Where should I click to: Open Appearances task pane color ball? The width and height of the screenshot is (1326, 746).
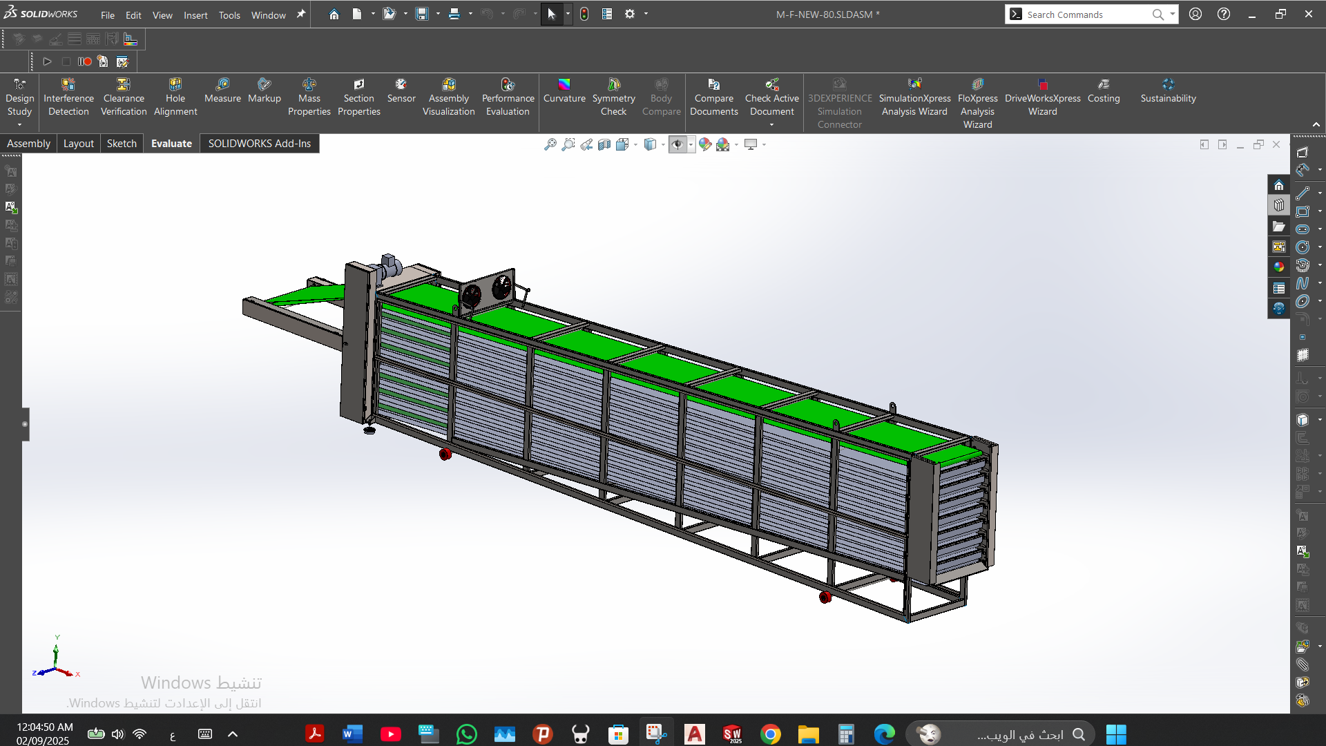[x=1279, y=267]
